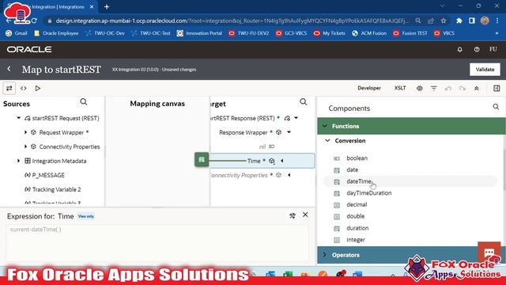Image resolution: width=506 pixels, height=285 pixels.
Task: Expand the target Connectivity Properties arrow
Action: coord(289,175)
